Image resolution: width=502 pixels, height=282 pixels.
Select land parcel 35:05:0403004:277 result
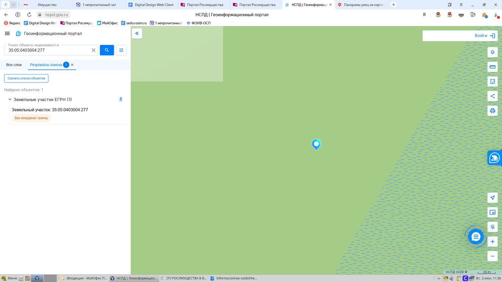click(x=50, y=110)
